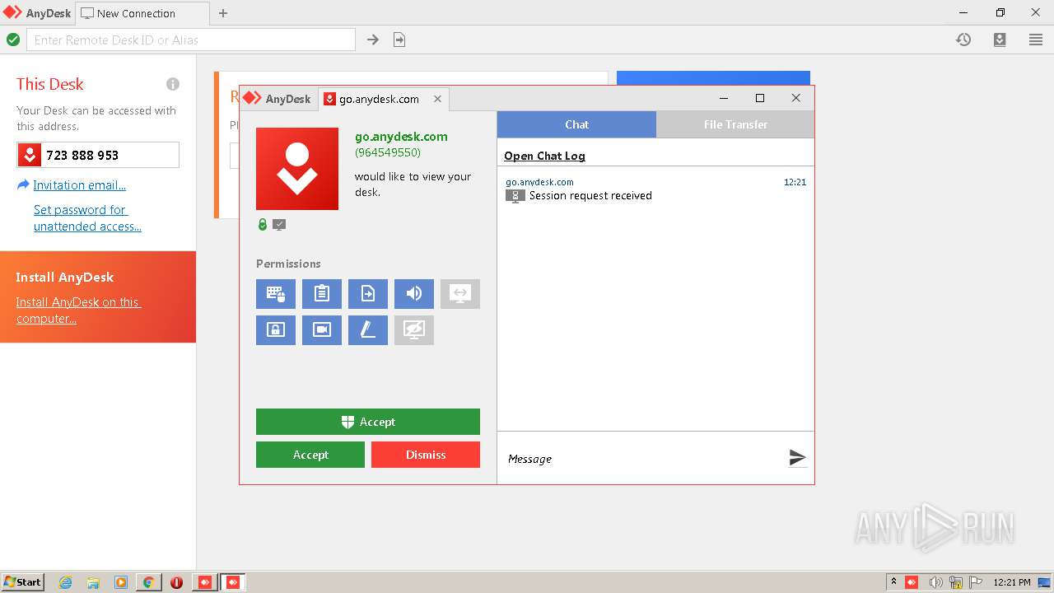
Task: Click the AnyDesk logo in the main title bar
Action: click(36, 13)
